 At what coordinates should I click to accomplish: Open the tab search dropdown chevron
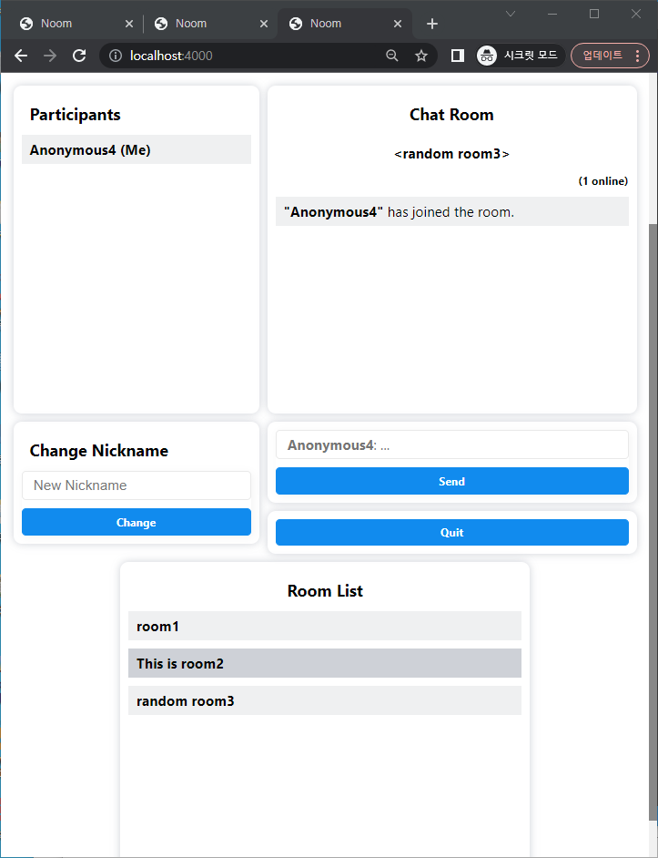click(511, 13)
